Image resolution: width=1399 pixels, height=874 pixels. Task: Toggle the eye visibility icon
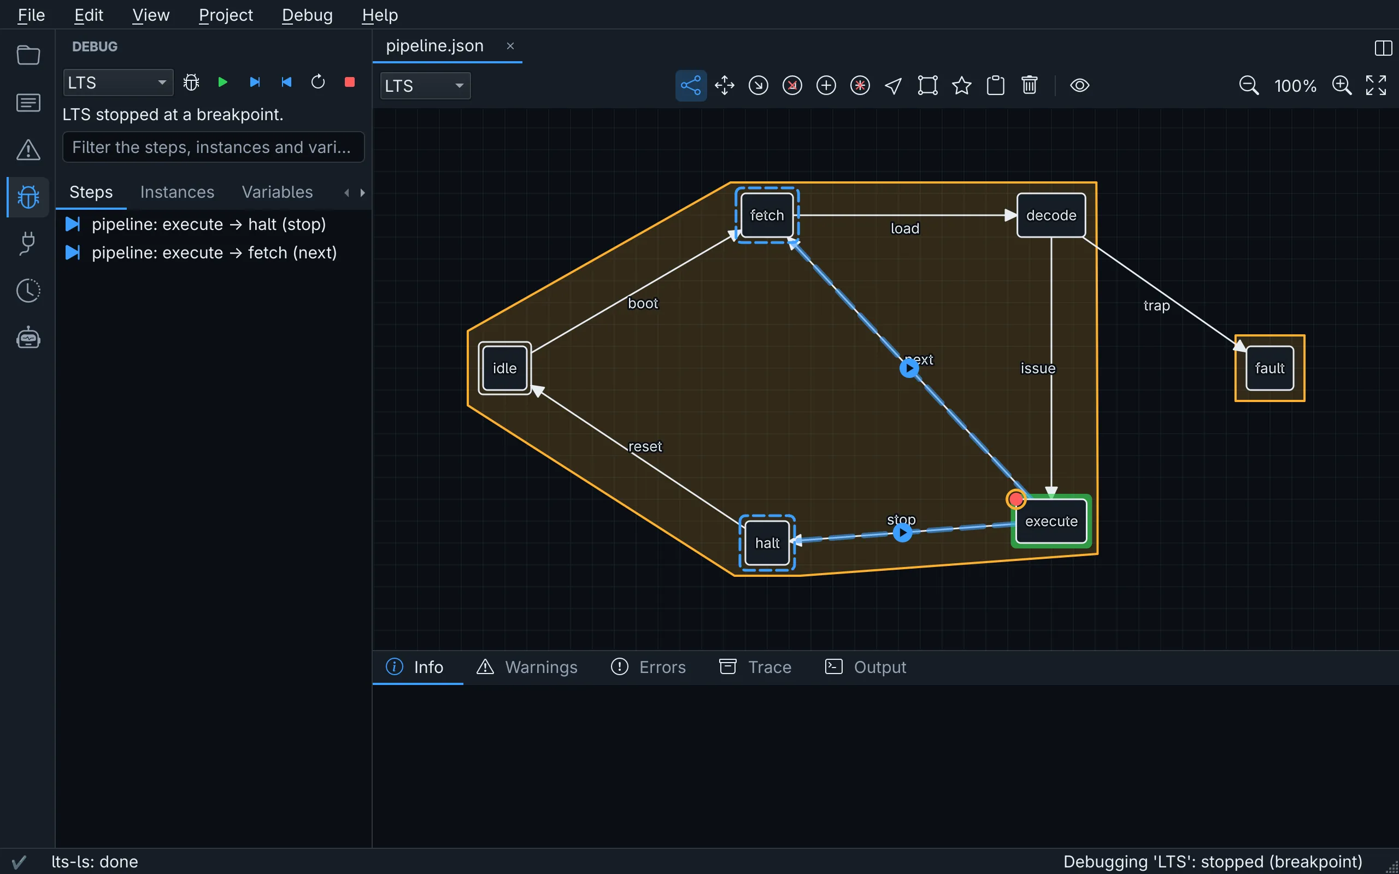coord(1079,86)
